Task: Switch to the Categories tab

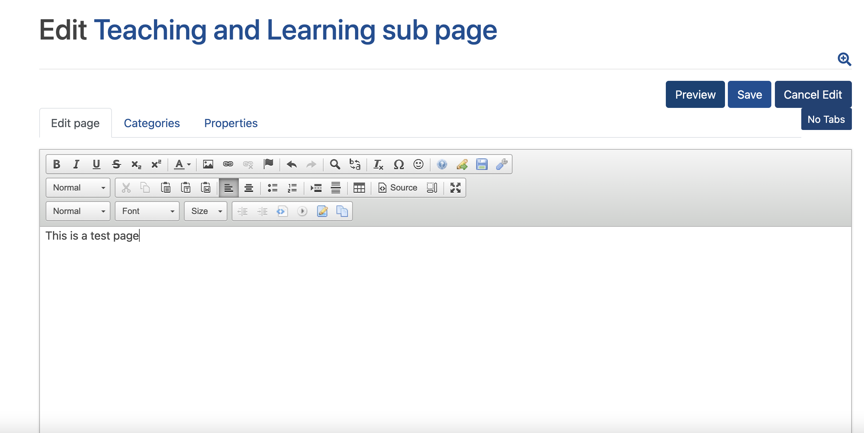Action: [152, 123]
